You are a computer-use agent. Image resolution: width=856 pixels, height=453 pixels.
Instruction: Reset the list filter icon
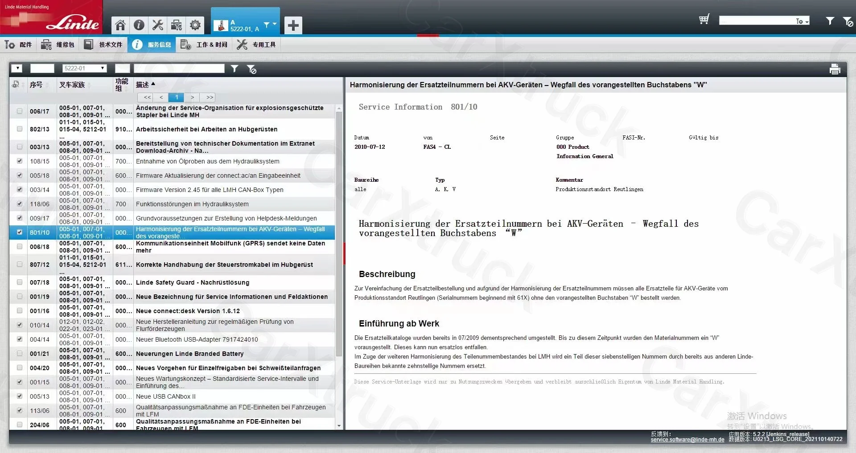pos(251,69)
